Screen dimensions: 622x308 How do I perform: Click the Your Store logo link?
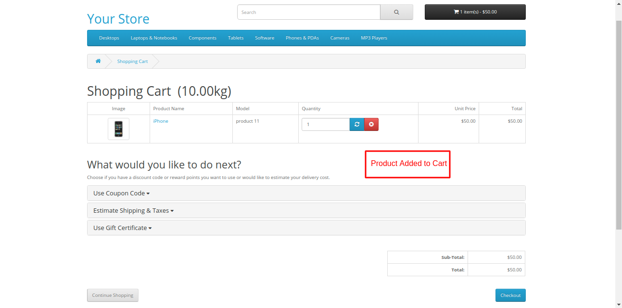pyautogui.click(x=118, y=19)
